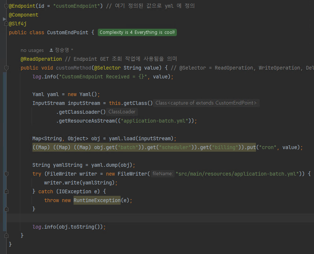Viewport: 314px width, 254px height.
Task: Click the "fileName:" parameter hint
Action: tap(163, 174)
